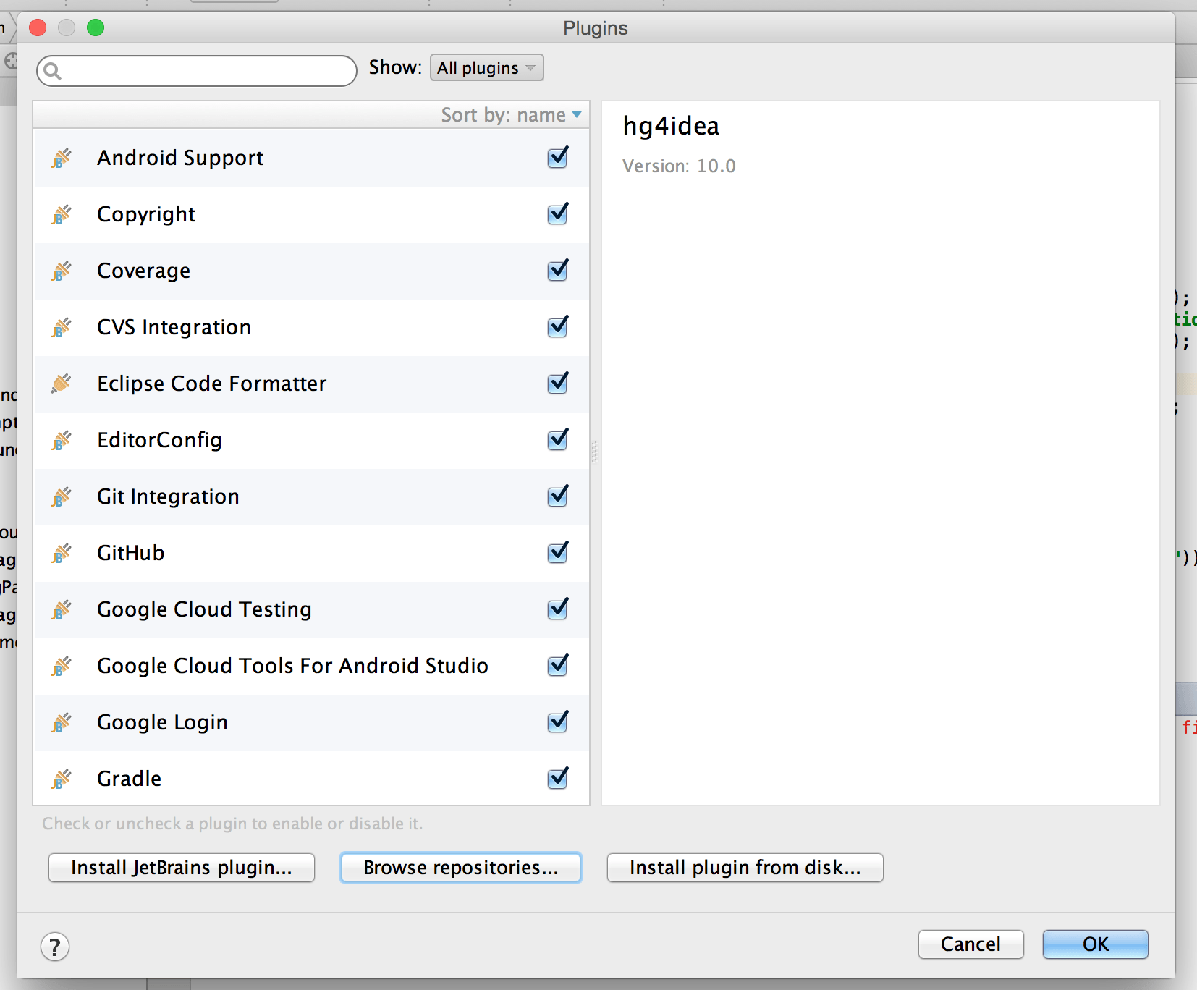Click Install JetBrains plugin button
Screen dimensions: 1197x990
[182, 868]
